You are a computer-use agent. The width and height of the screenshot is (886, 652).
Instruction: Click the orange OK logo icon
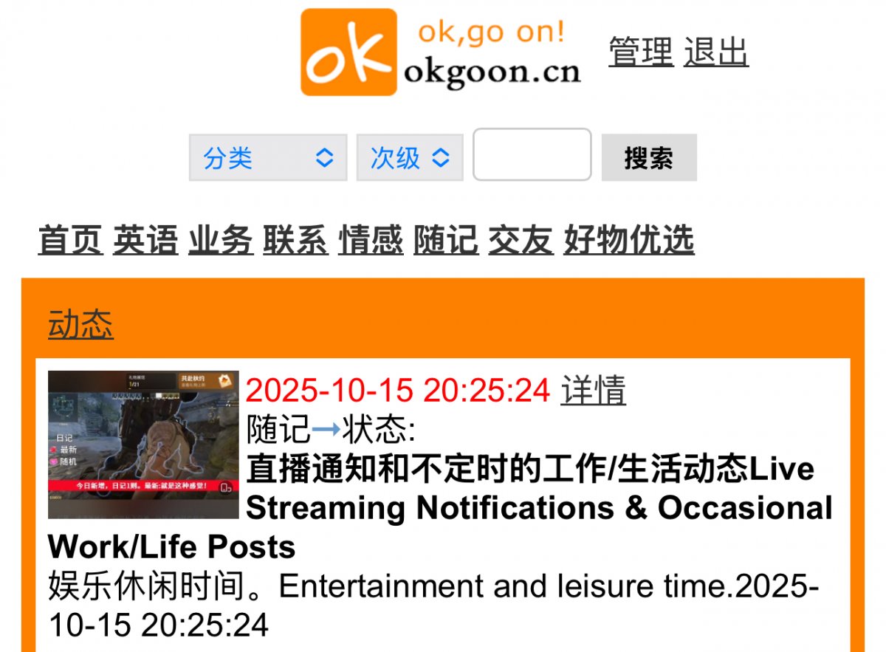[x=348, y=52]
